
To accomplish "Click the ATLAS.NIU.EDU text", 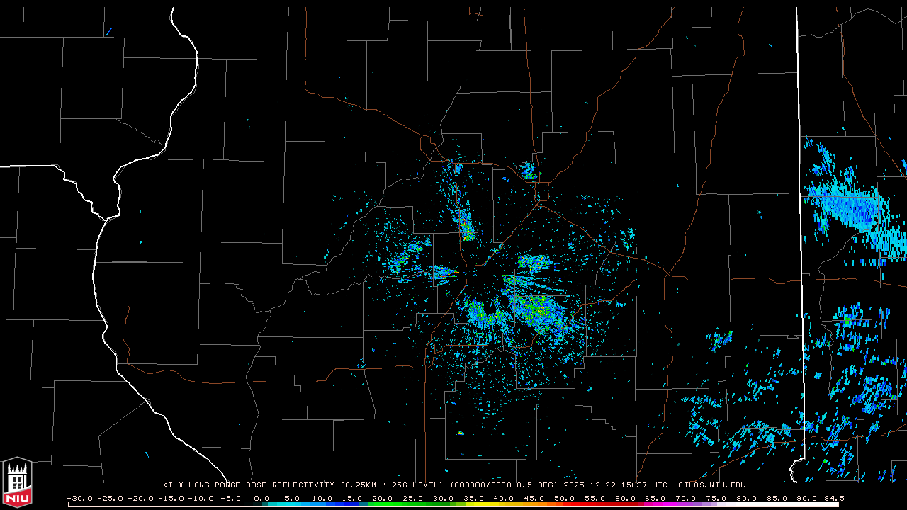I will click(x=711, y=485).
